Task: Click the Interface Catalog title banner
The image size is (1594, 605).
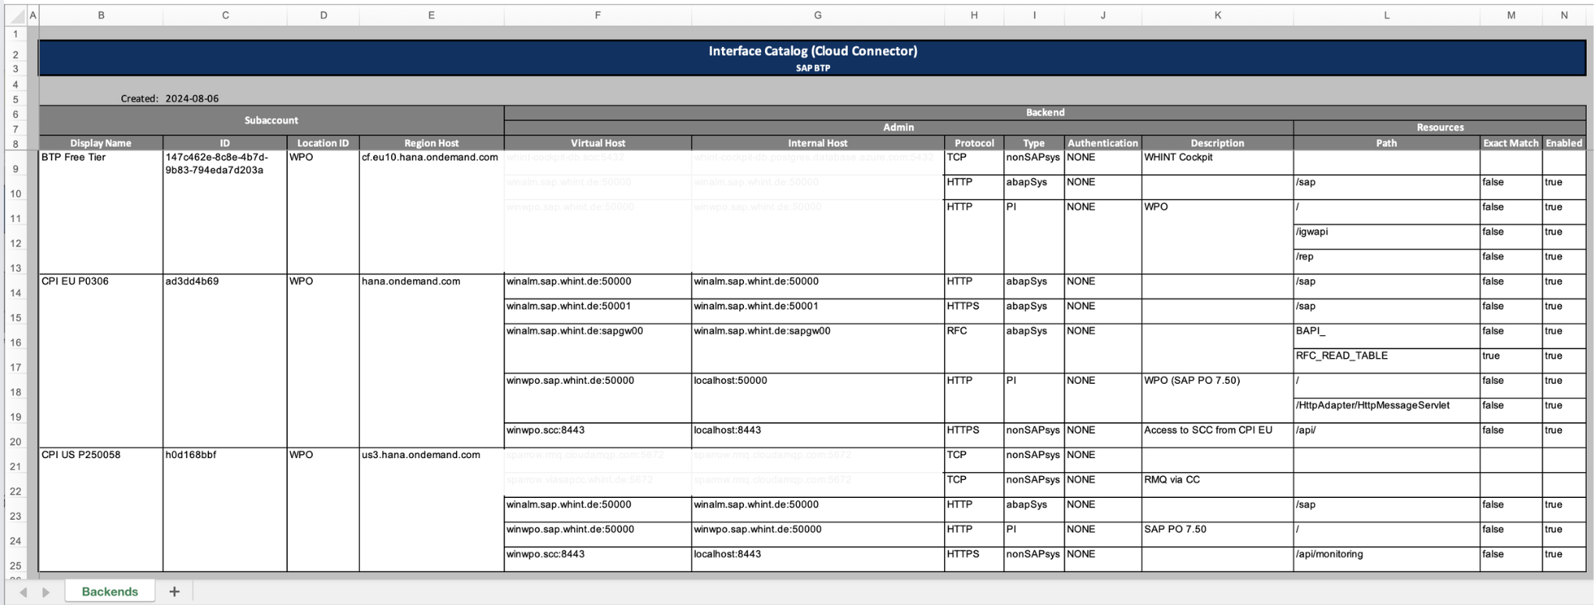Action: coord(812,58)
